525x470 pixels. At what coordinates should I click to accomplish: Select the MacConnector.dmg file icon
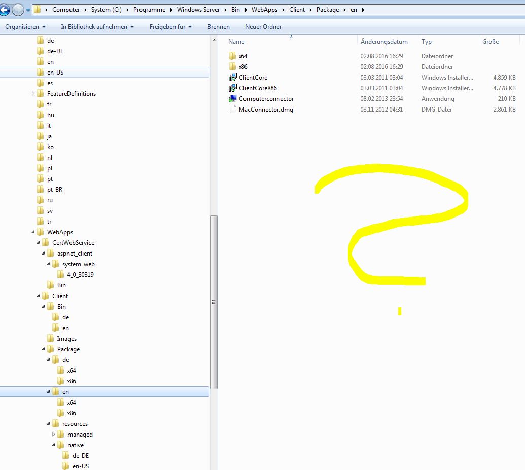[233, 110]
